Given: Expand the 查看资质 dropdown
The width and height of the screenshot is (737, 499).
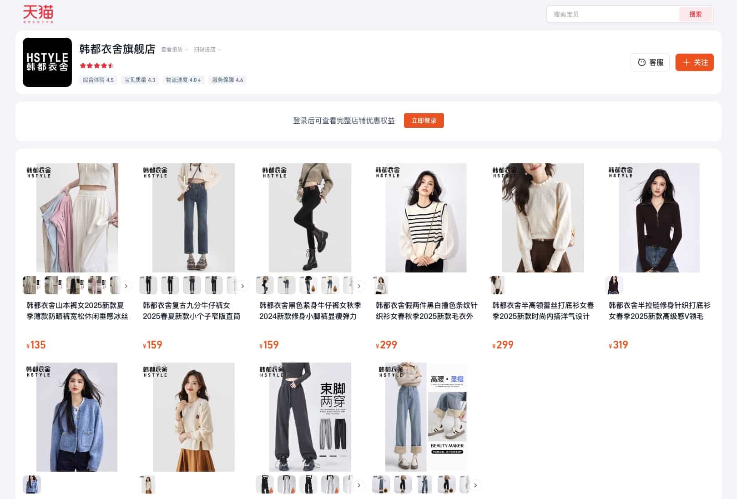Looking at the screenshot, I should pos(175,50).
